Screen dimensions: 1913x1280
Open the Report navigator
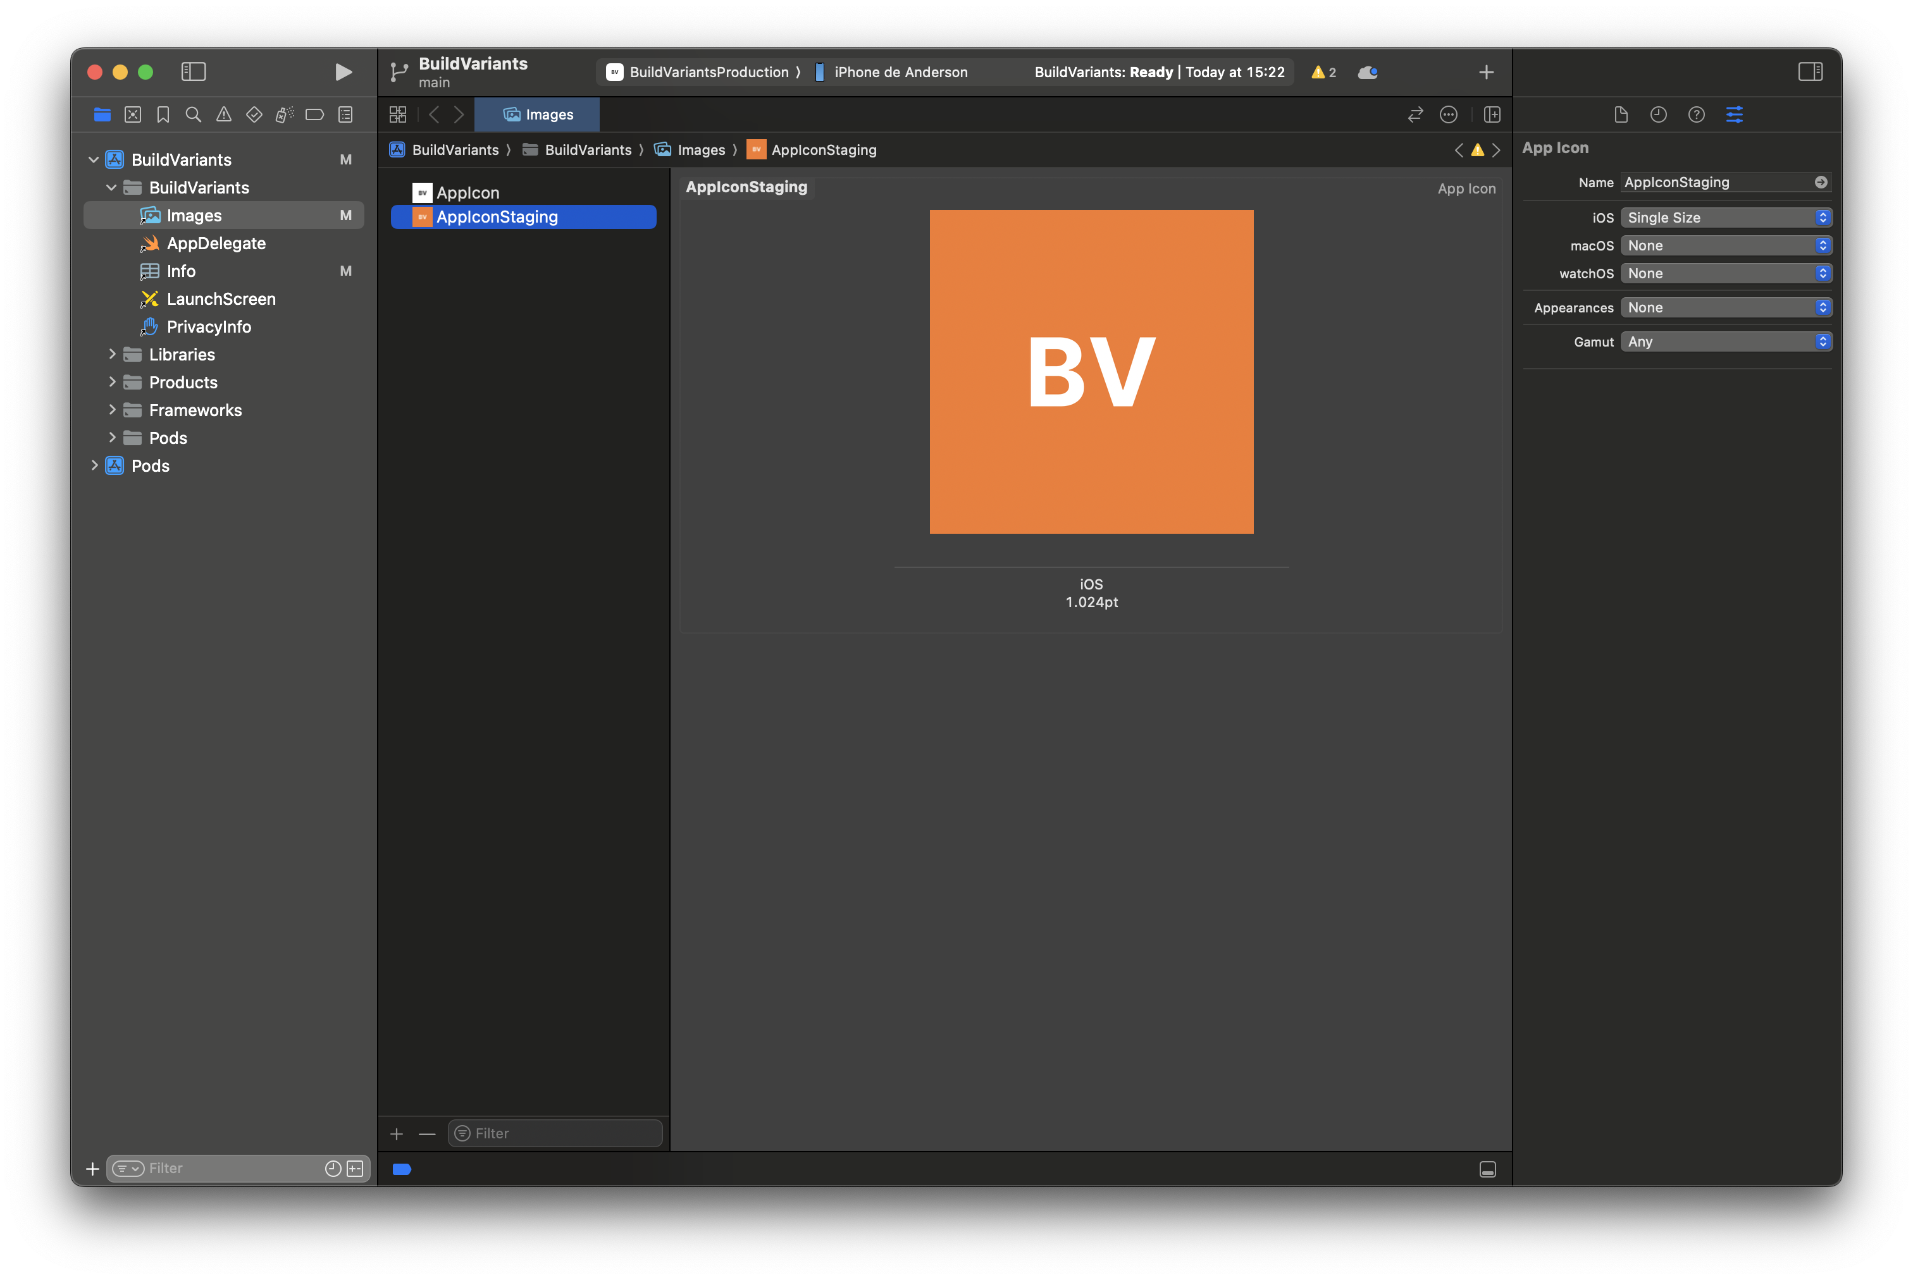345,114
